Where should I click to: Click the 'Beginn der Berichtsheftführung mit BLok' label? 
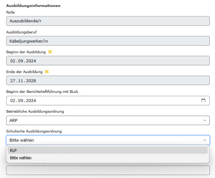(42, 92)
